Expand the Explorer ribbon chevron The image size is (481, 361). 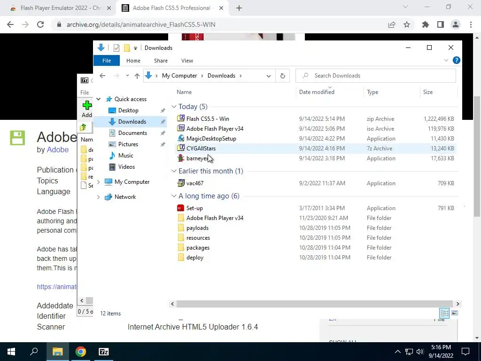(446, 61)
